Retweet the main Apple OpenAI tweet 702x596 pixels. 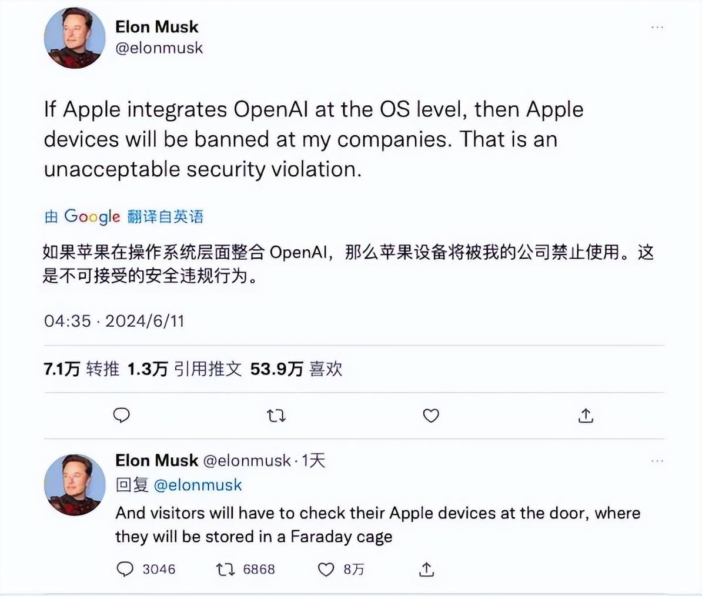click(276, 416)
